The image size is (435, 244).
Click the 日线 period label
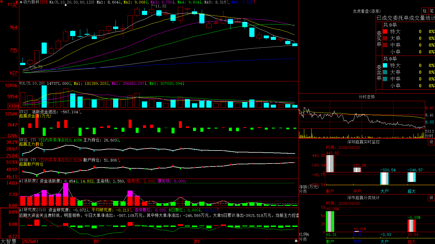44,2
